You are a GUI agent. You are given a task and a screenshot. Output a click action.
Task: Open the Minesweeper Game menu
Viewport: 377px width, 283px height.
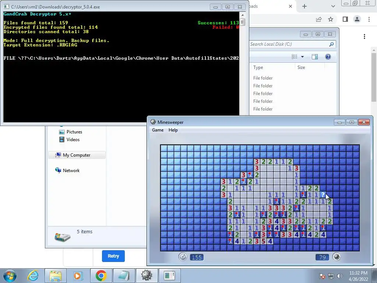tap(158, 130)
